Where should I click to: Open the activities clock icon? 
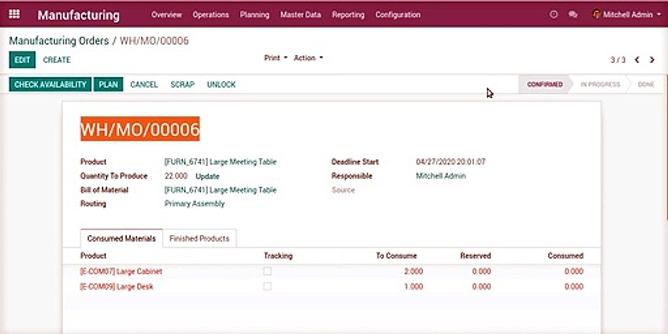(x=553, y=15)
